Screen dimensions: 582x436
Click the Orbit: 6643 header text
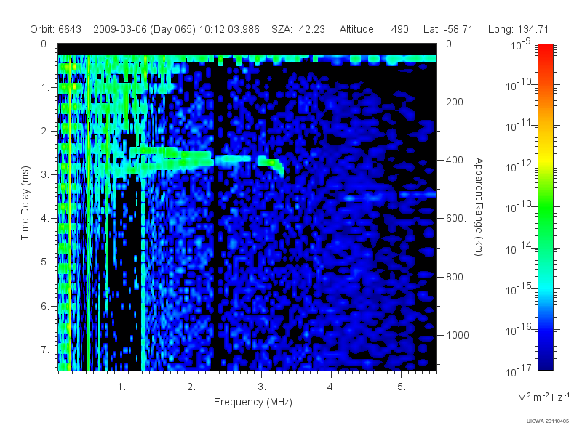click(56, 29)
